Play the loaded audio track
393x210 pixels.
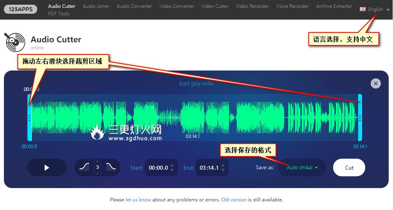(x=47, y=168)
